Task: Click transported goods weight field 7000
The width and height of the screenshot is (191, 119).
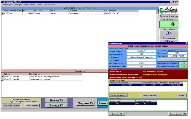Action: (x=141, y=66)
